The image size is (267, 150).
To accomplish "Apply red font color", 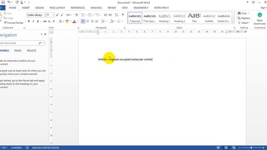I will (74, 21).
